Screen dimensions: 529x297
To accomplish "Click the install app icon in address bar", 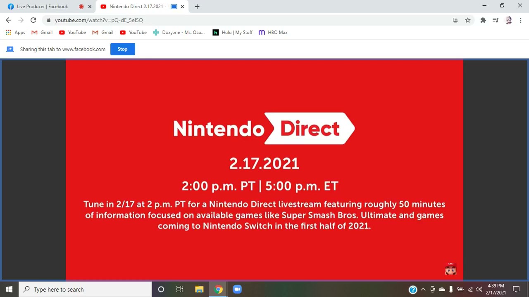I will pos(455,20).
